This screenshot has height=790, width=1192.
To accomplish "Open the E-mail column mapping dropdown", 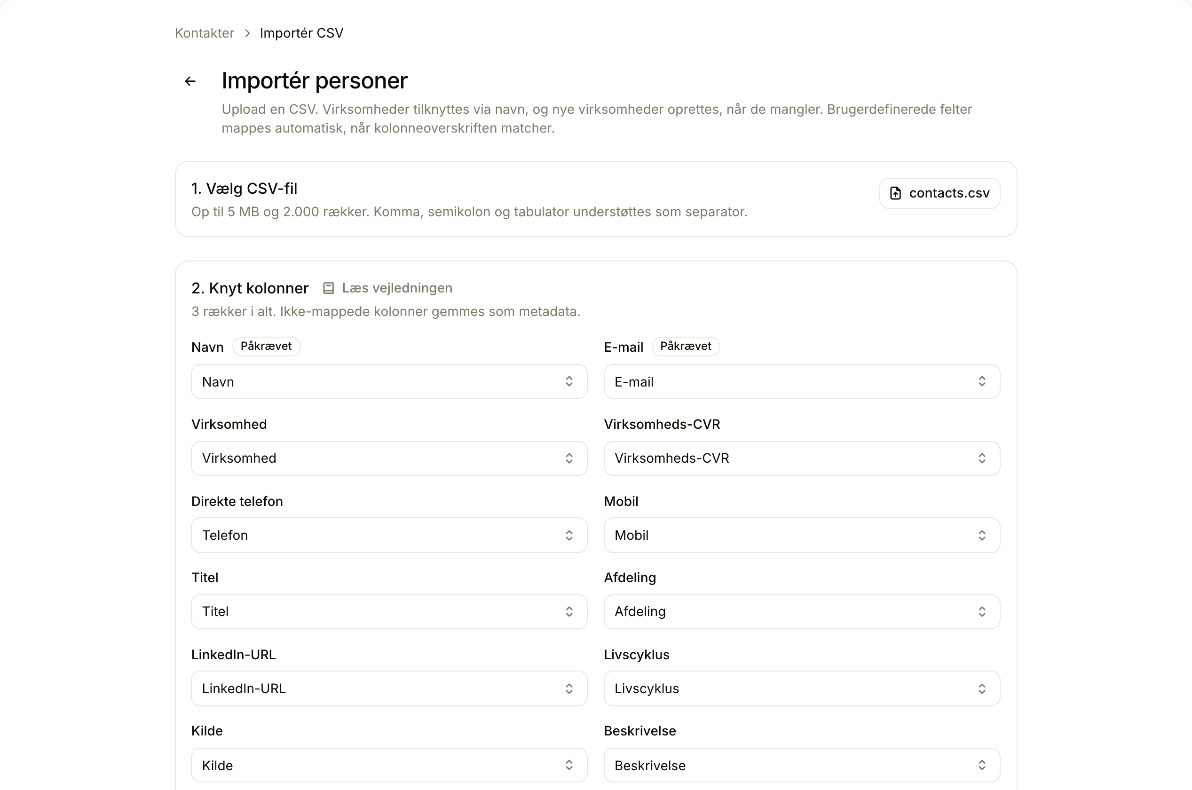I will tap(802, 381).
